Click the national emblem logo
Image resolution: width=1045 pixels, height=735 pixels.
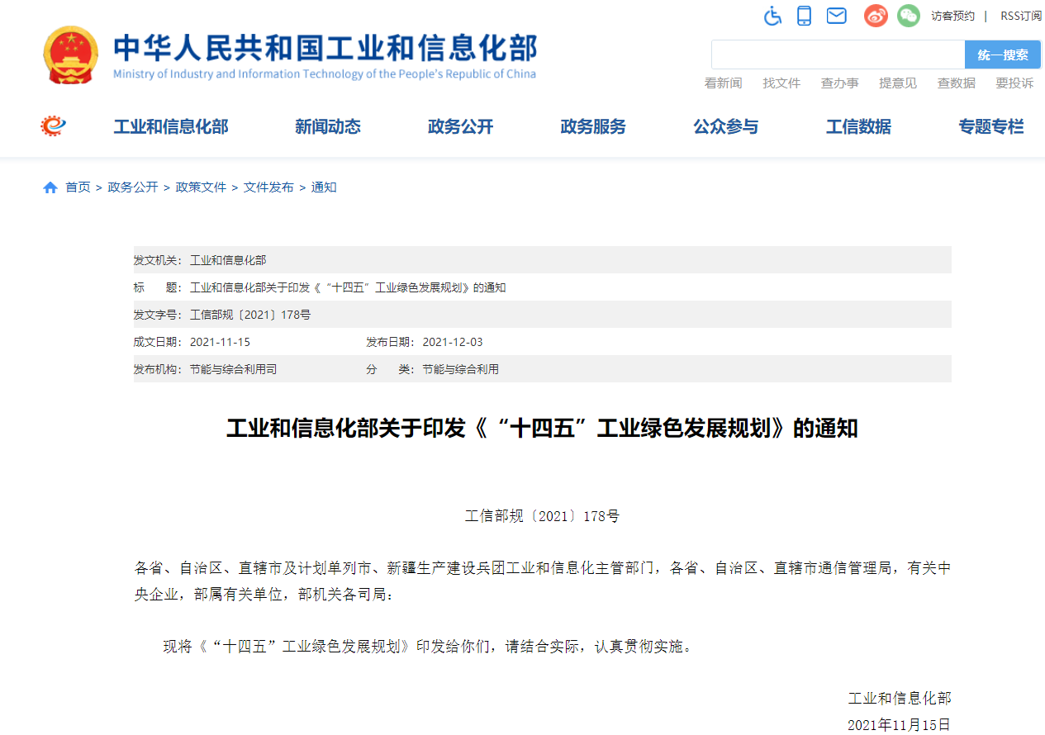[x=70, y=55]
